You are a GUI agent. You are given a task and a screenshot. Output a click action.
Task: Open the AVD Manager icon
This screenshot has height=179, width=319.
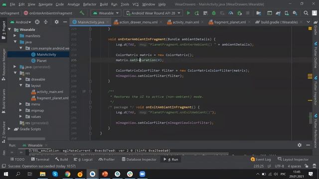point(287,13)
